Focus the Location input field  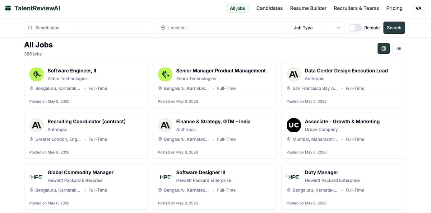(222, 28)
